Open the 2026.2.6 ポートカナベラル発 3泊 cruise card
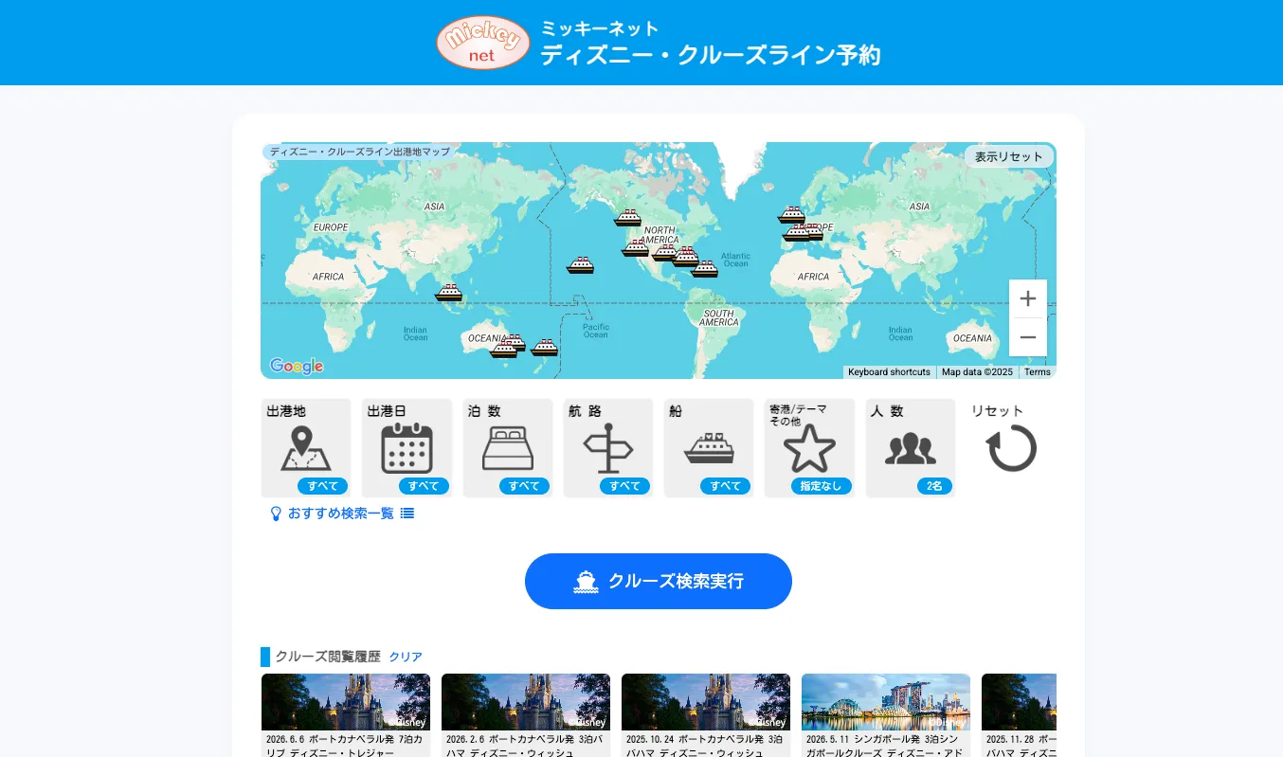This screenshot has width=1283, height=757. pos(526,715)
